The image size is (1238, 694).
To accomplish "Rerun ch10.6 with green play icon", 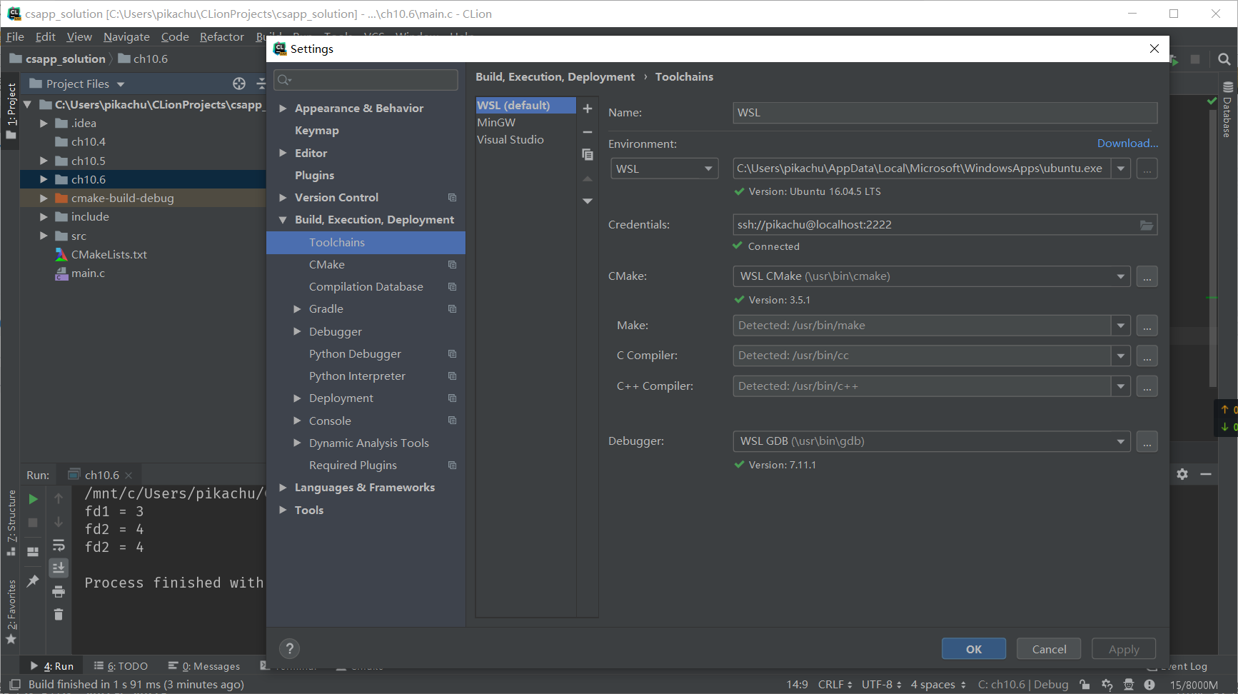I will [33, 499].
